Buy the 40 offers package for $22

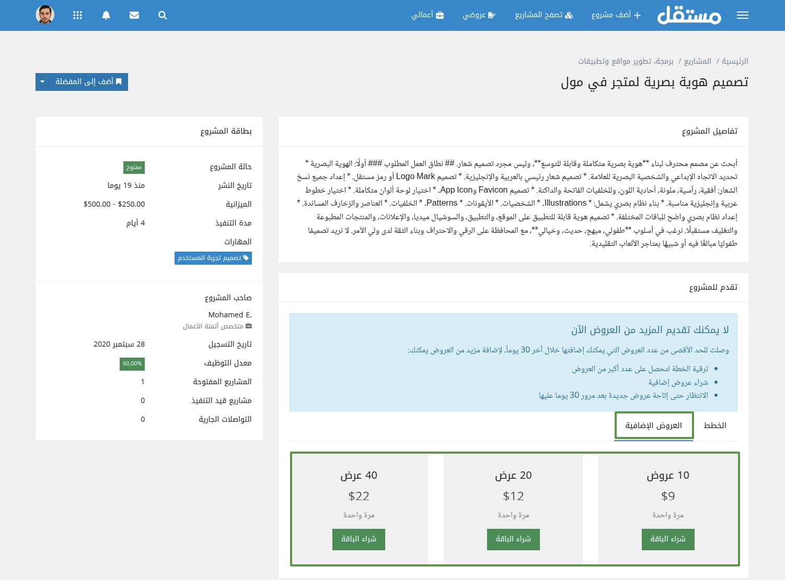tap(359, 539)
